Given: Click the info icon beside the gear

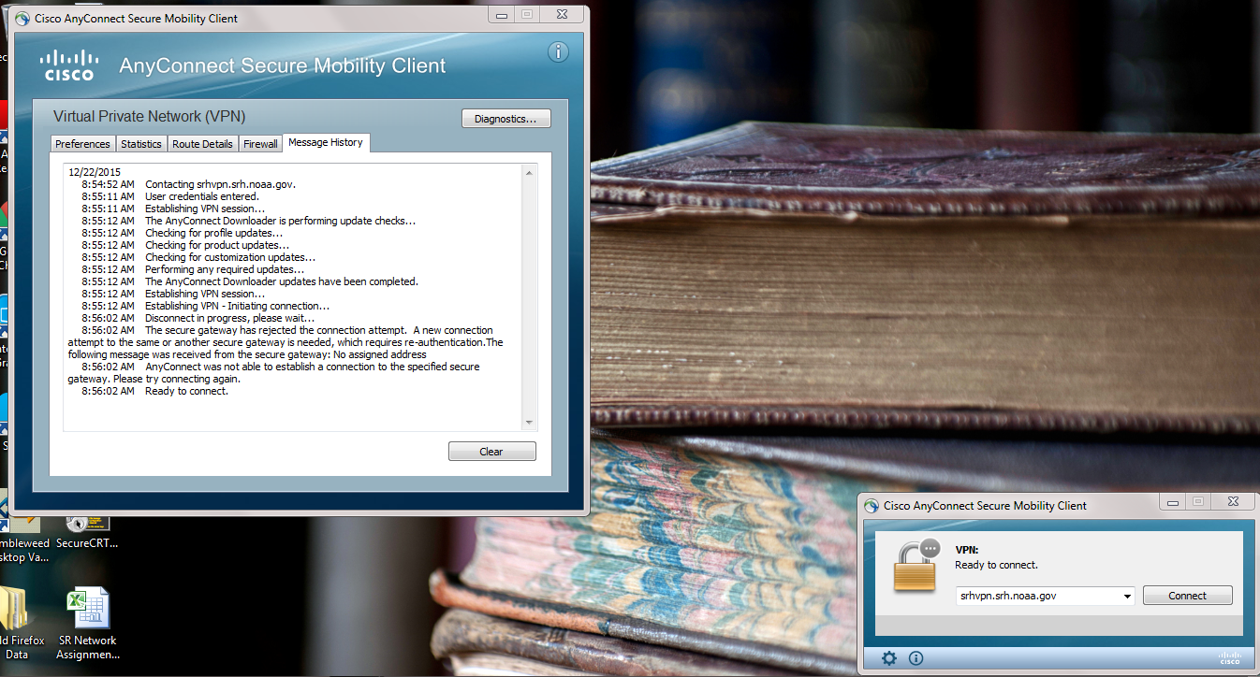Looking at the screenshot, I should tap(916, 658).
